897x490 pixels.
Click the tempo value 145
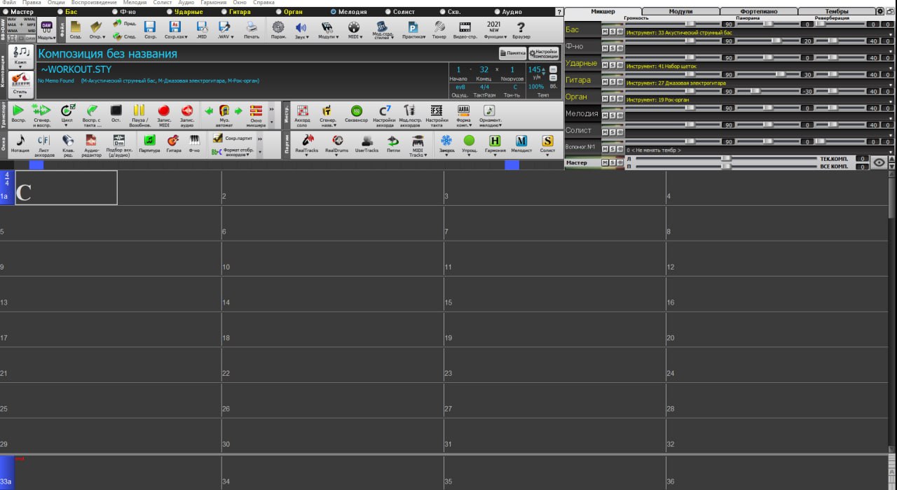click(535, 69)
